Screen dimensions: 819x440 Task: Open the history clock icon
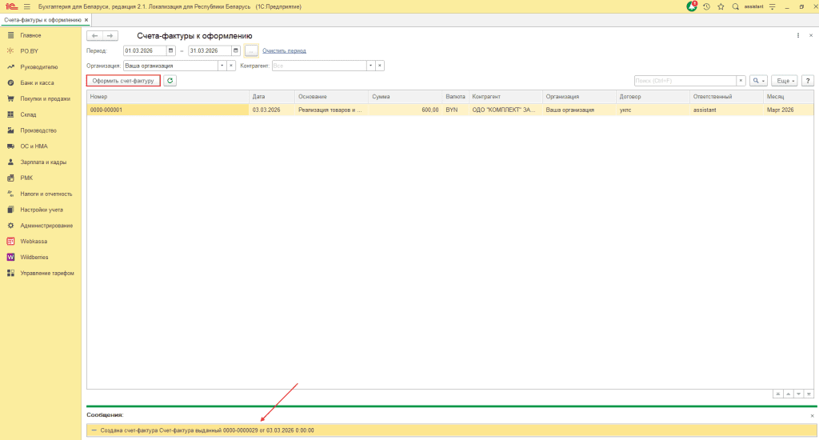[706, 6]
